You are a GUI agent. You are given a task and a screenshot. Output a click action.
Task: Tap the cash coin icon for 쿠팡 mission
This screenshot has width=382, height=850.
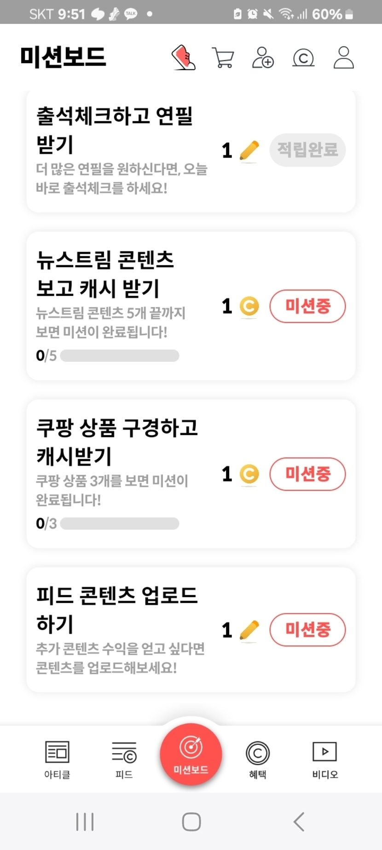(249, 474)
